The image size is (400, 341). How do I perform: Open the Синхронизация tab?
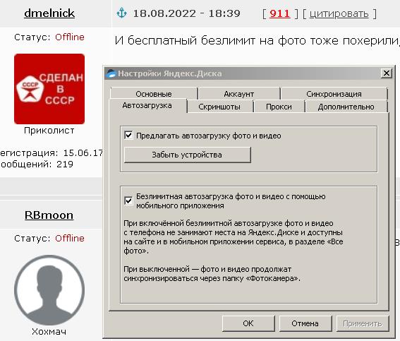[334, 94]
